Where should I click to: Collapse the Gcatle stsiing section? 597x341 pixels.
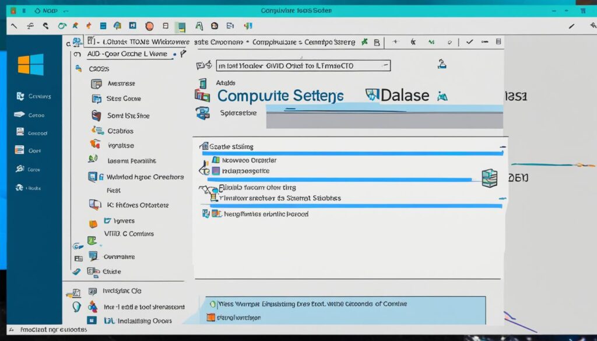pos(503,147)
